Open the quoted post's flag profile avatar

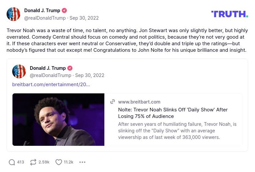click(19, 71)
